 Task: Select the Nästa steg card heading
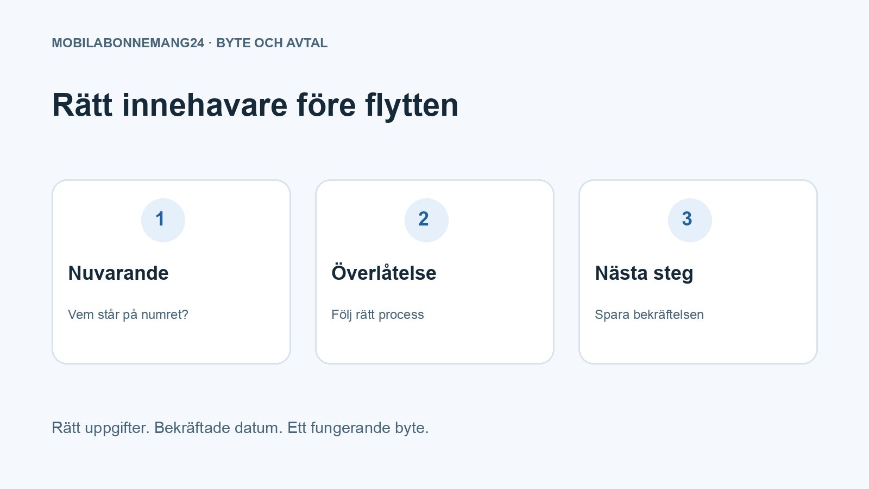[644, 273]
